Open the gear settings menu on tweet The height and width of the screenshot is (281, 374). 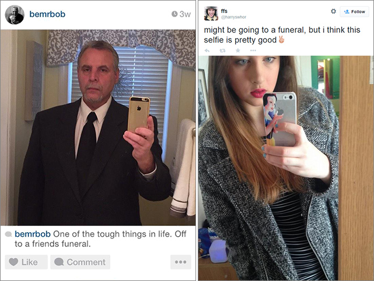[x=333, y=11]
